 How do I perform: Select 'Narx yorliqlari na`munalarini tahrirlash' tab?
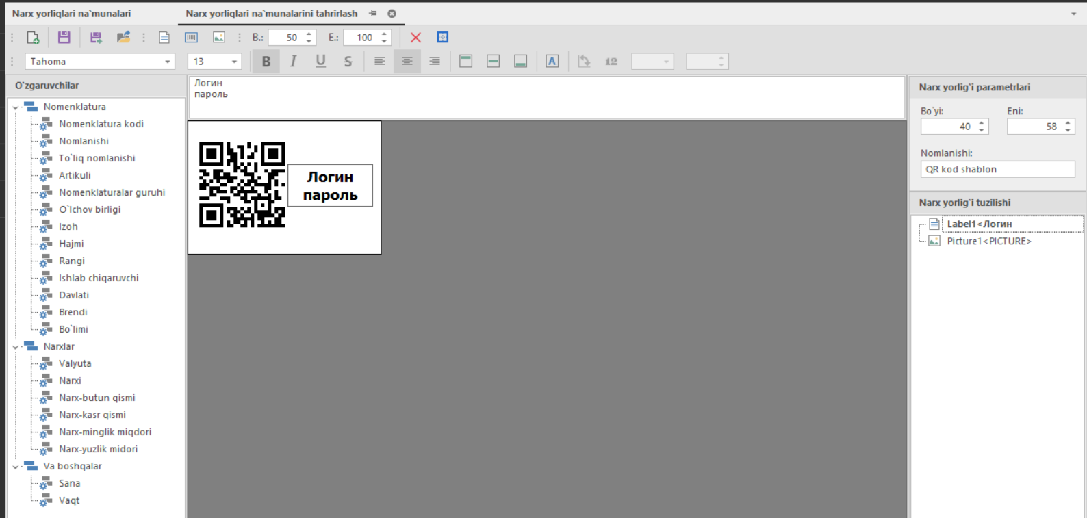271,14
